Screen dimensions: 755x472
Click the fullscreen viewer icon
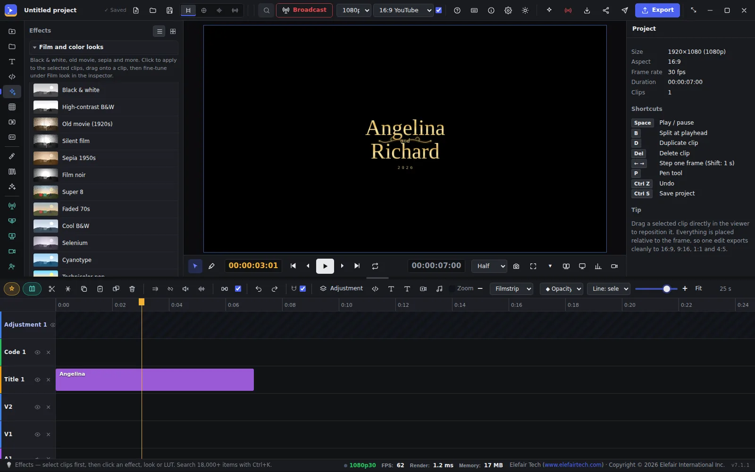[533, 266]
